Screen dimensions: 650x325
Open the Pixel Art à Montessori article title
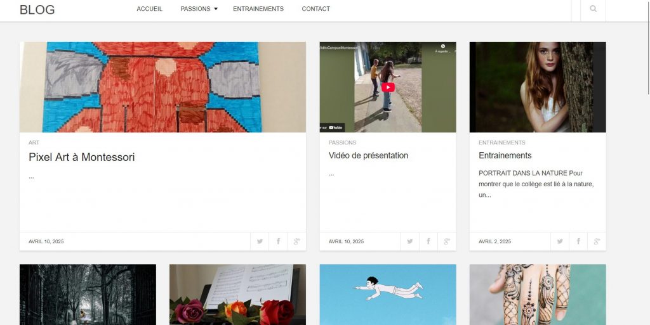coord(81,157)
